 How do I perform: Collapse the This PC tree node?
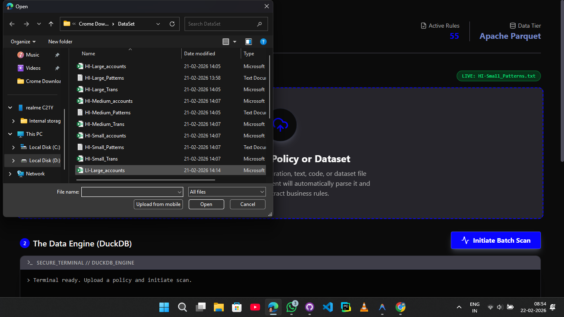click(10, 134)
